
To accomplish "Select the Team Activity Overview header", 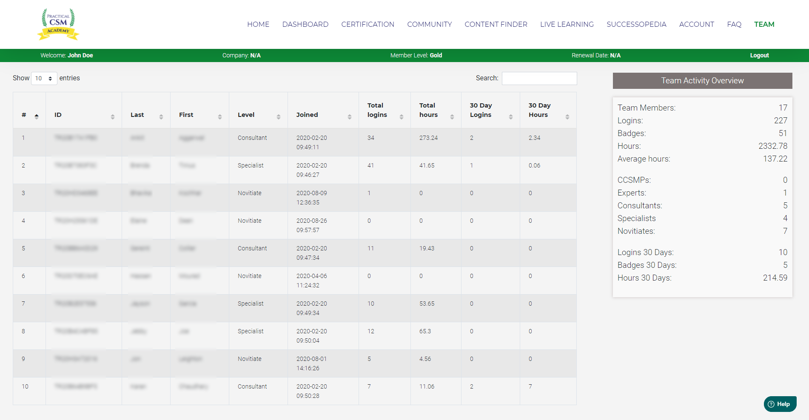I will (702, 81).
